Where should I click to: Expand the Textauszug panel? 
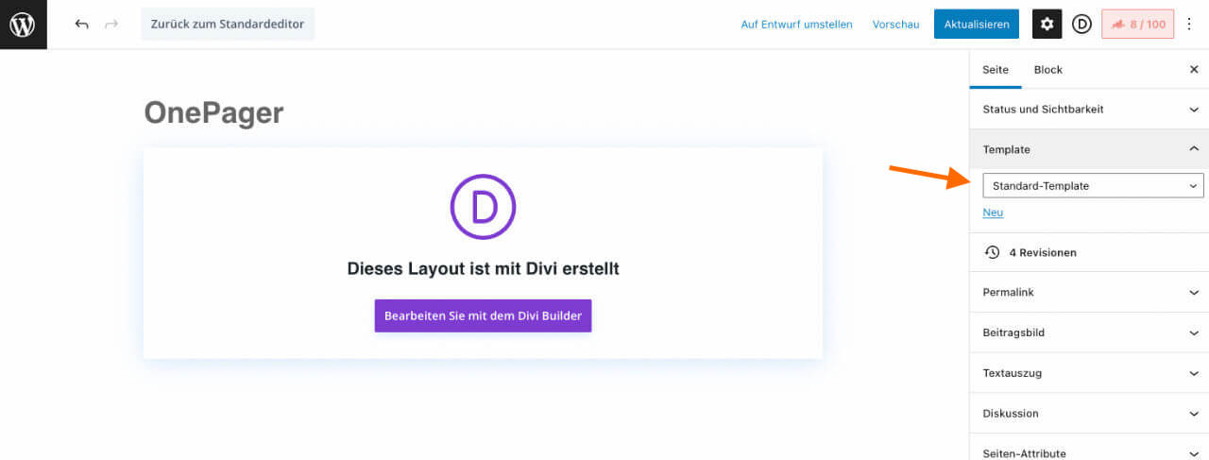(1089, 373)
